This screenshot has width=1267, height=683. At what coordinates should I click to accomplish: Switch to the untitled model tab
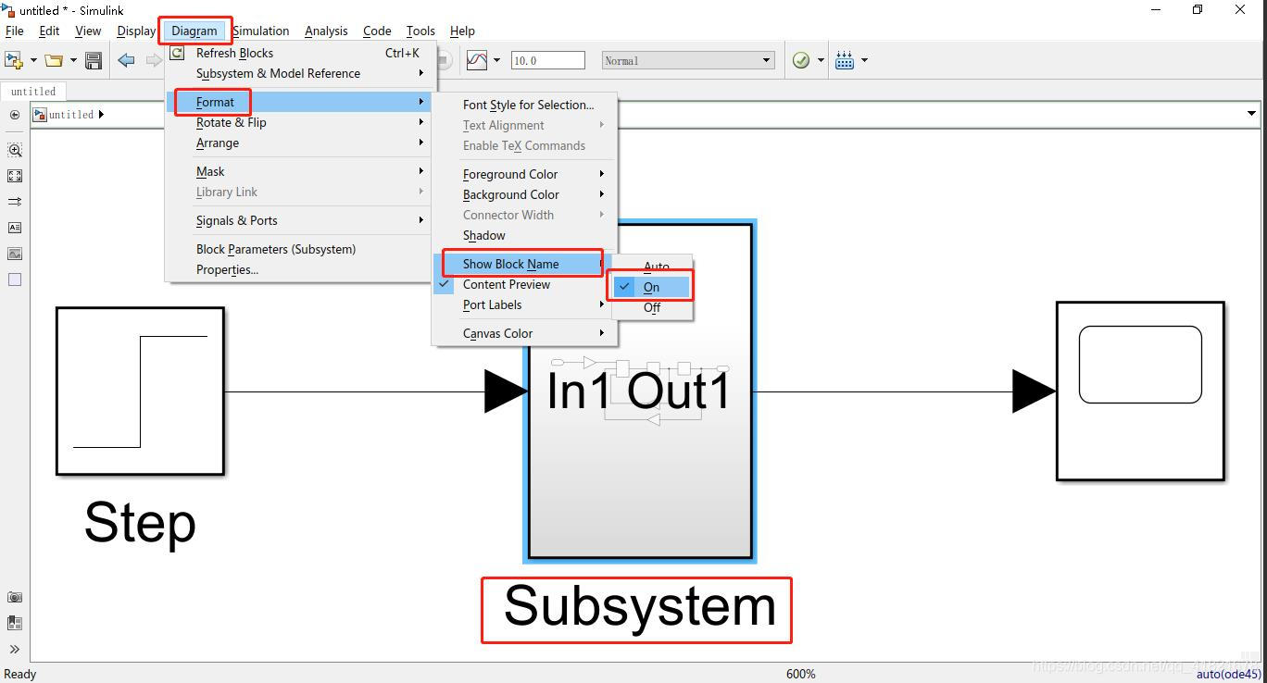(33, 92)
